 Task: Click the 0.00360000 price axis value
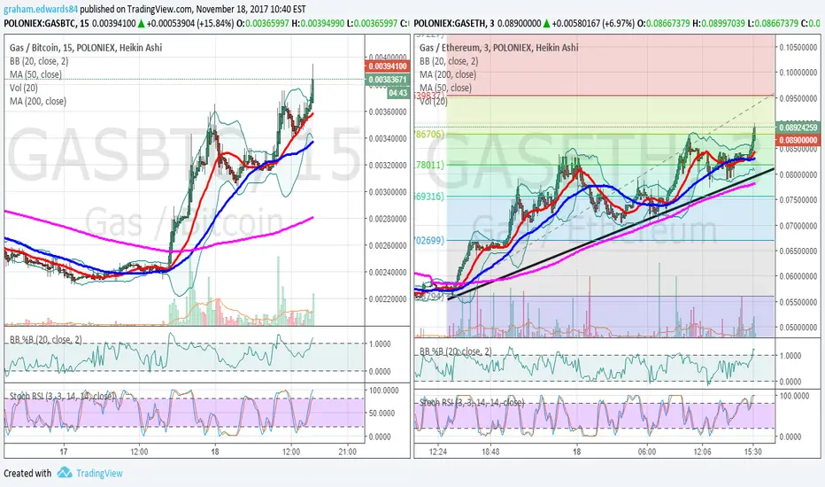pyautogui.click(x=388, y=112)
